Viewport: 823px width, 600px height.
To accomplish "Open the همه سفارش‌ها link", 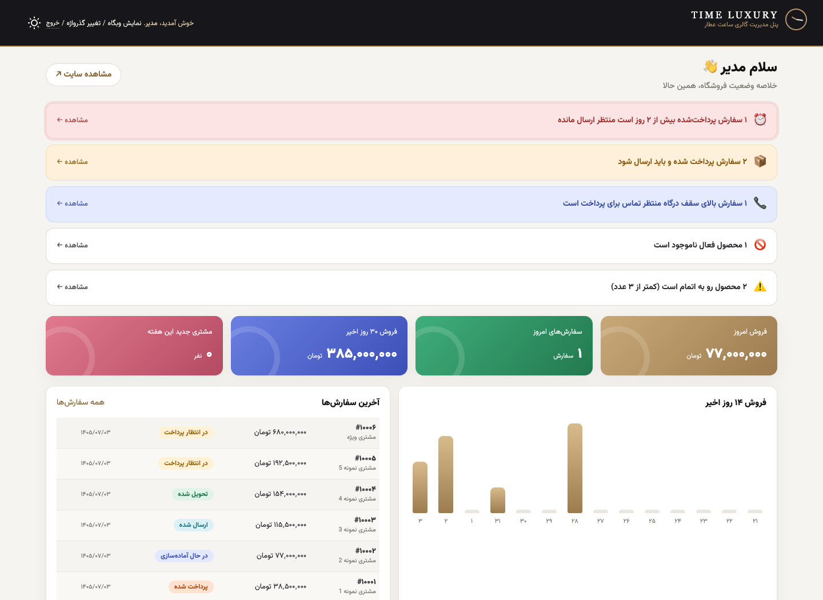I will (81, 402).
